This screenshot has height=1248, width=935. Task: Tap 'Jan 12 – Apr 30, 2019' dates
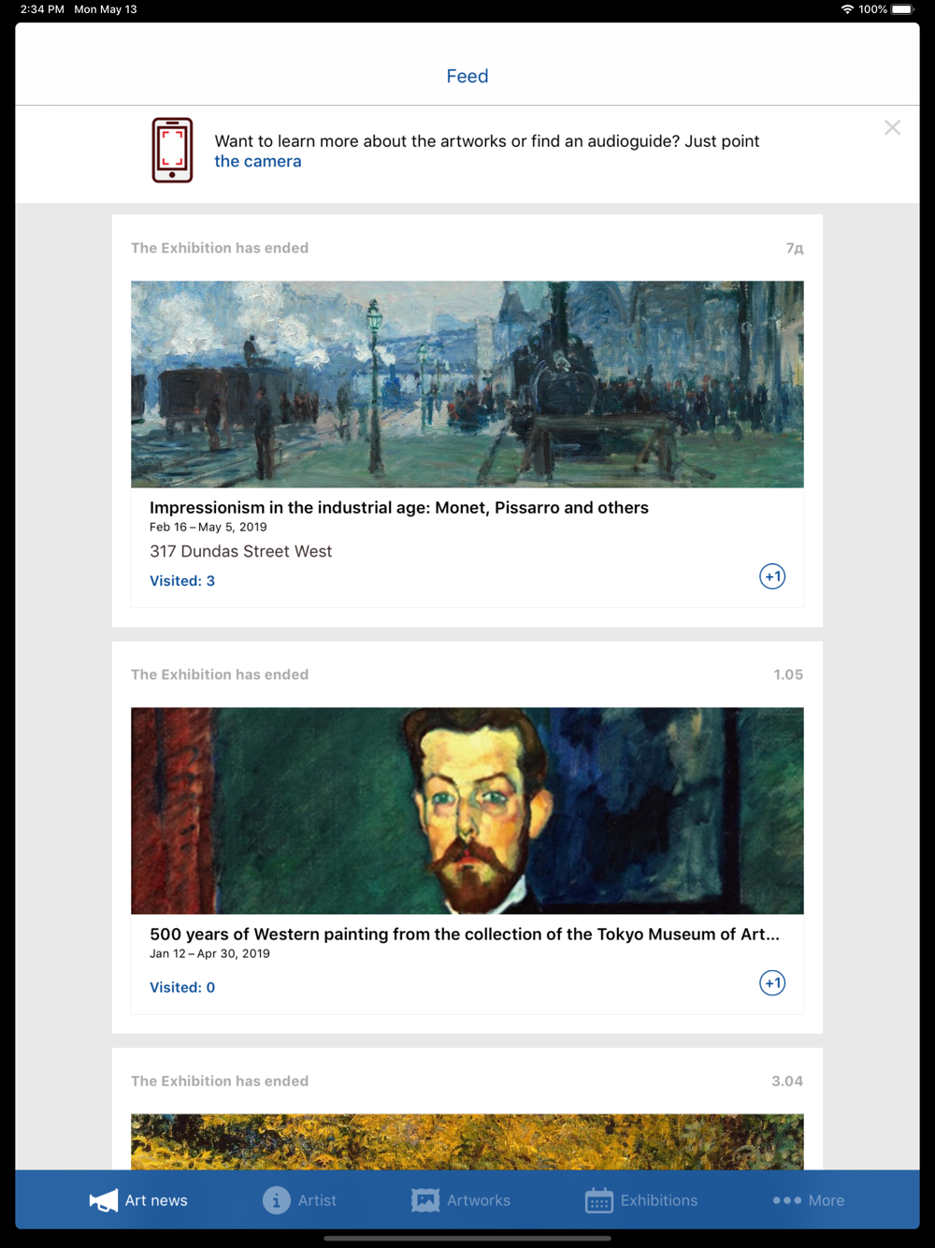tap(209, 953)
